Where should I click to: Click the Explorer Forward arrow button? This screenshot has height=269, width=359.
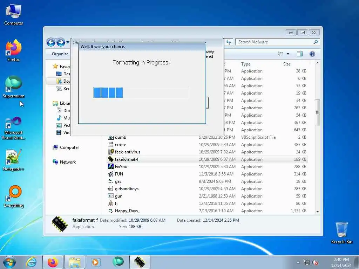(61, 42)
